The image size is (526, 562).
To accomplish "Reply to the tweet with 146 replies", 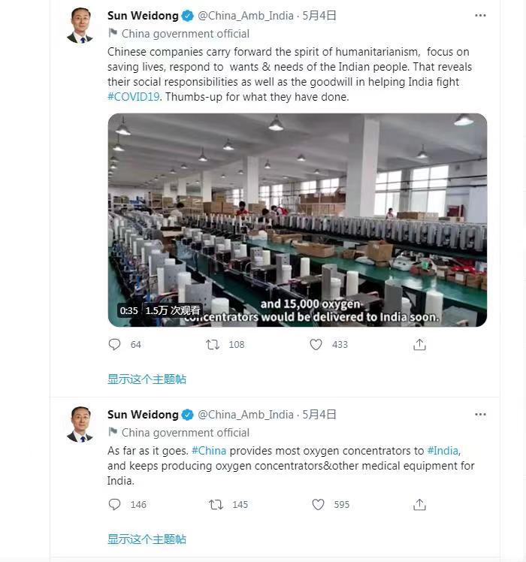I will [115, 504].
